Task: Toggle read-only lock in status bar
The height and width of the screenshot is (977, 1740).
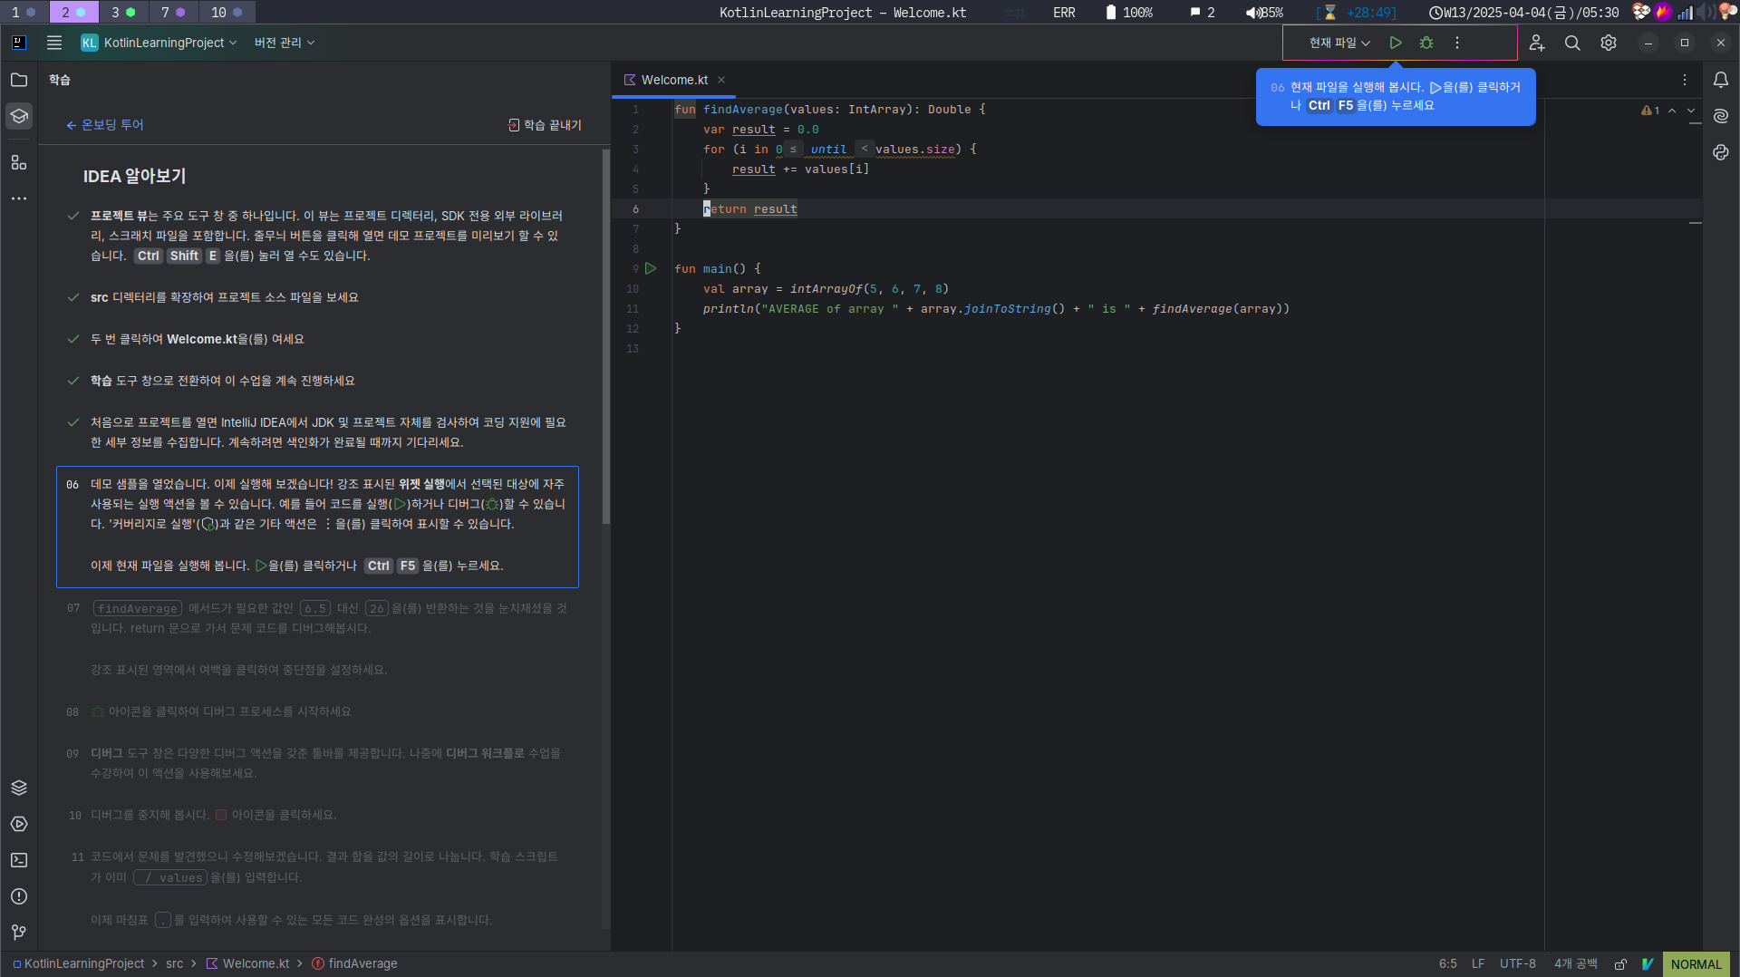Action: (x=1620, y=964)
